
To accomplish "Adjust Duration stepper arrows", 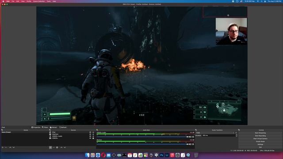I will (236, 136).
